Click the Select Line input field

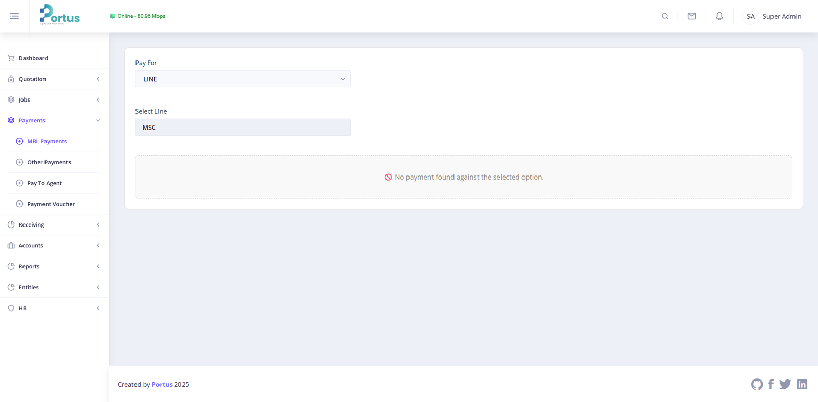click(x=243, y=128)
